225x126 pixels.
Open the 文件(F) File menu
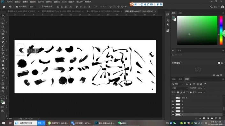pyautogui.click(x=10, y=2)
